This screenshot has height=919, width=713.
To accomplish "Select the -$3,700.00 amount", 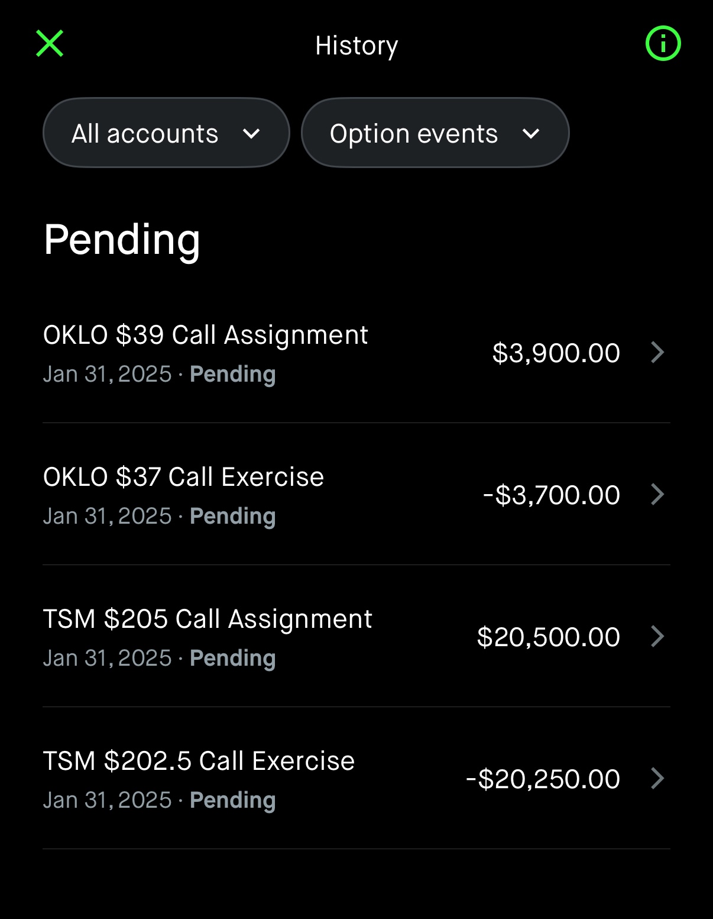I will tap(551, 495).
